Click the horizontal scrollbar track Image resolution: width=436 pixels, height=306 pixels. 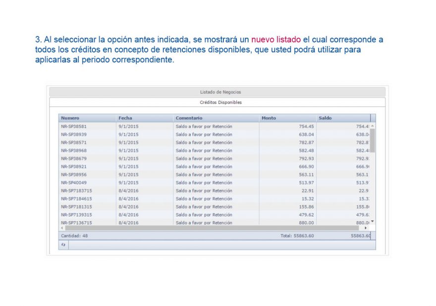[x=212, y=228]
